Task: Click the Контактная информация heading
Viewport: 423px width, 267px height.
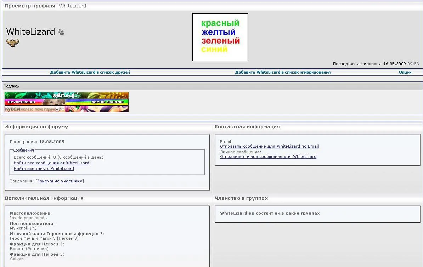Action: click(x=247, y=126)
